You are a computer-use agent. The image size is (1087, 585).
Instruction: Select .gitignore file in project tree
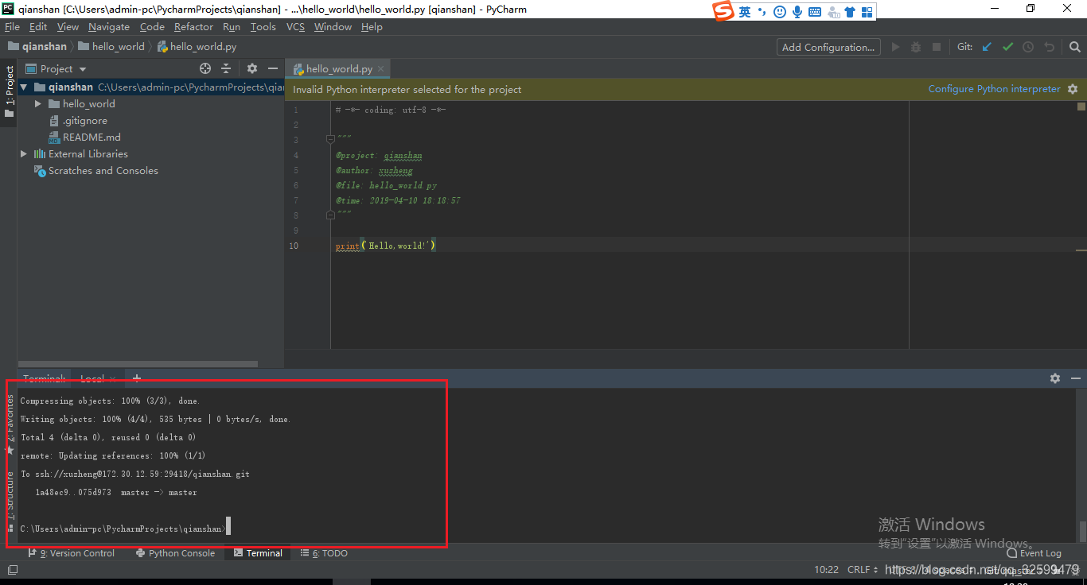(x=77, y=121)
